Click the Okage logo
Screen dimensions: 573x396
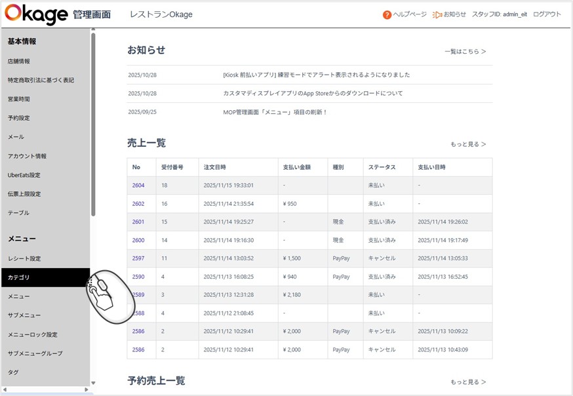coord(36,14)
